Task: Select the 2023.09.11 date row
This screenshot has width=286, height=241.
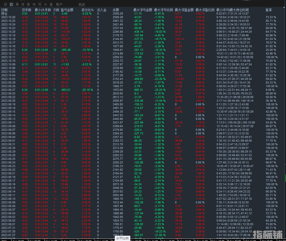Action: coord(8,123)
